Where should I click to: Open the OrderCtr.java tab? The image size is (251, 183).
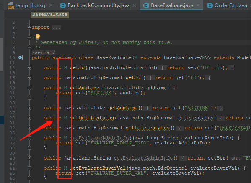[x=230, y=5]
